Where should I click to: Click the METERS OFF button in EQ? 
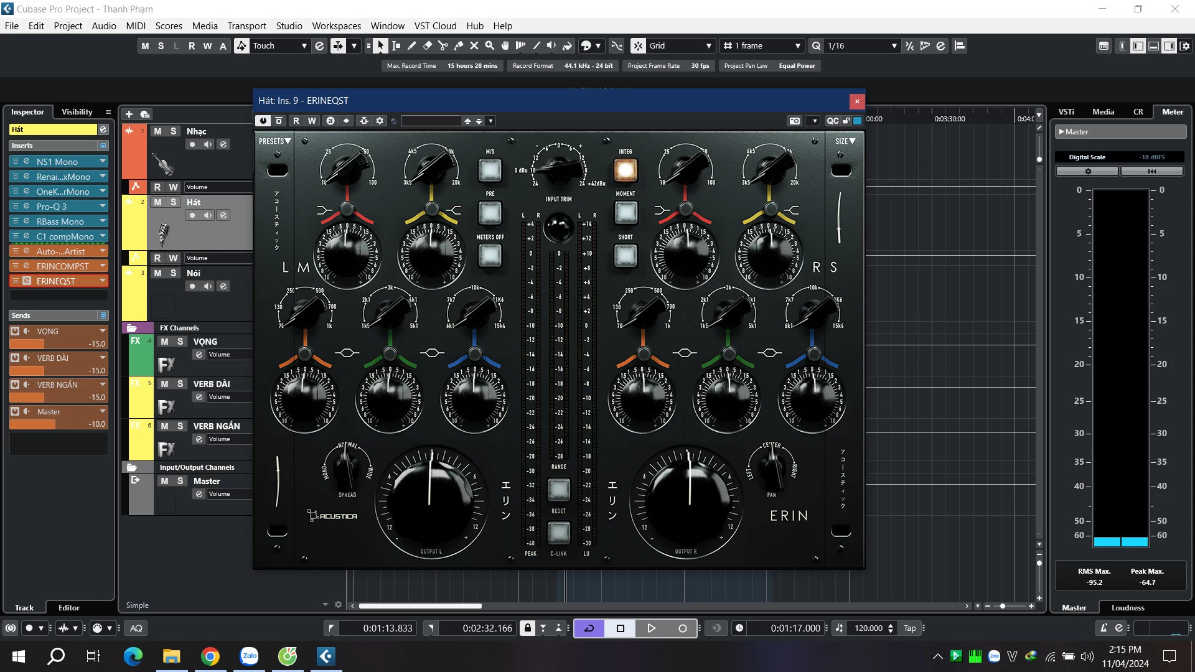click(x=489, y=254)
